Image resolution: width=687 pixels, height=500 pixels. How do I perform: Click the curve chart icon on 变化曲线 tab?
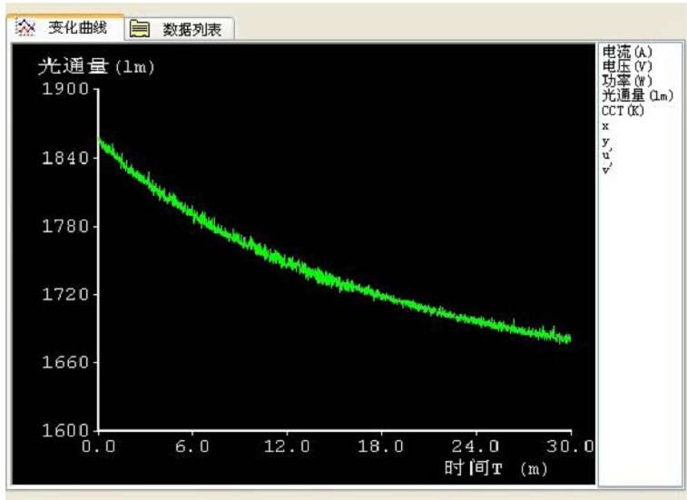pos(25,28)
